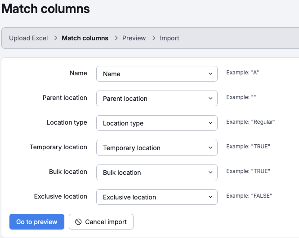The height and width of the screenshot is (238, 299).
Task: Click the prohibited circle icon in Cancel import
Action: click(x=78, y=222)
